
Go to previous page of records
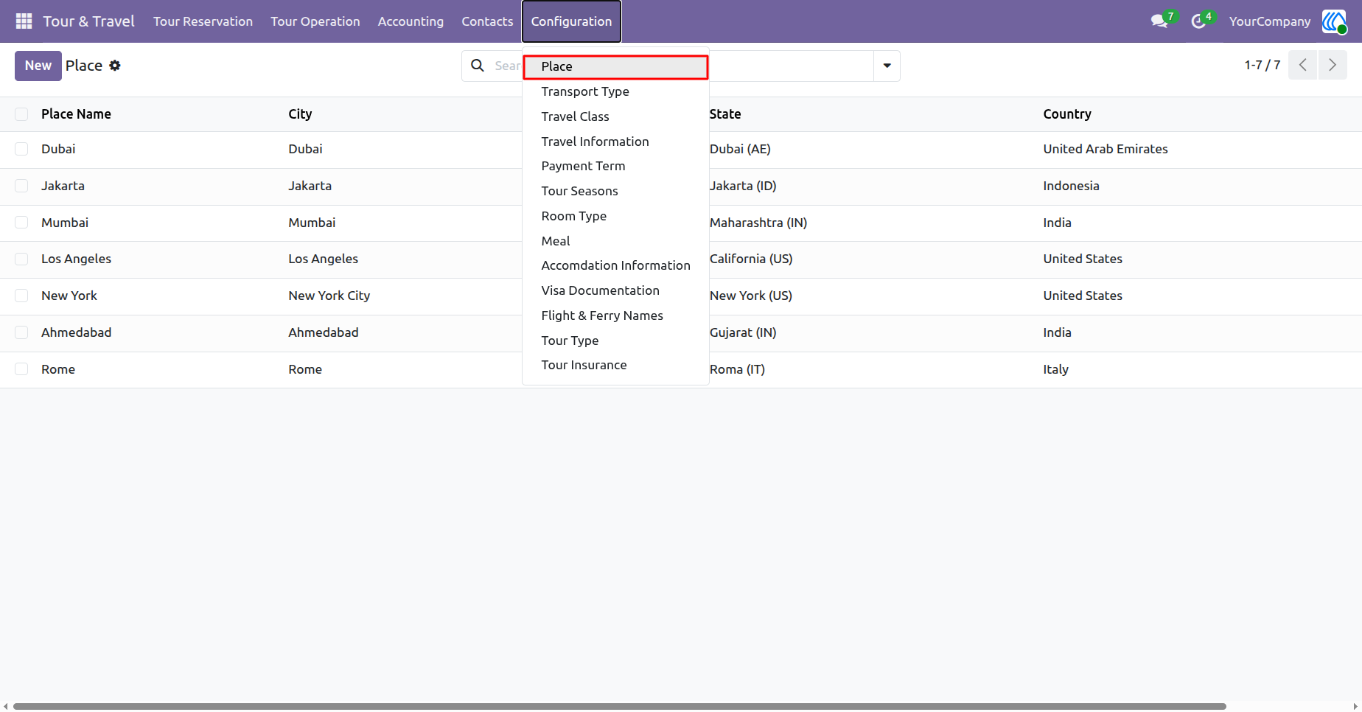pyautogui.click(x=1302, y=65)
